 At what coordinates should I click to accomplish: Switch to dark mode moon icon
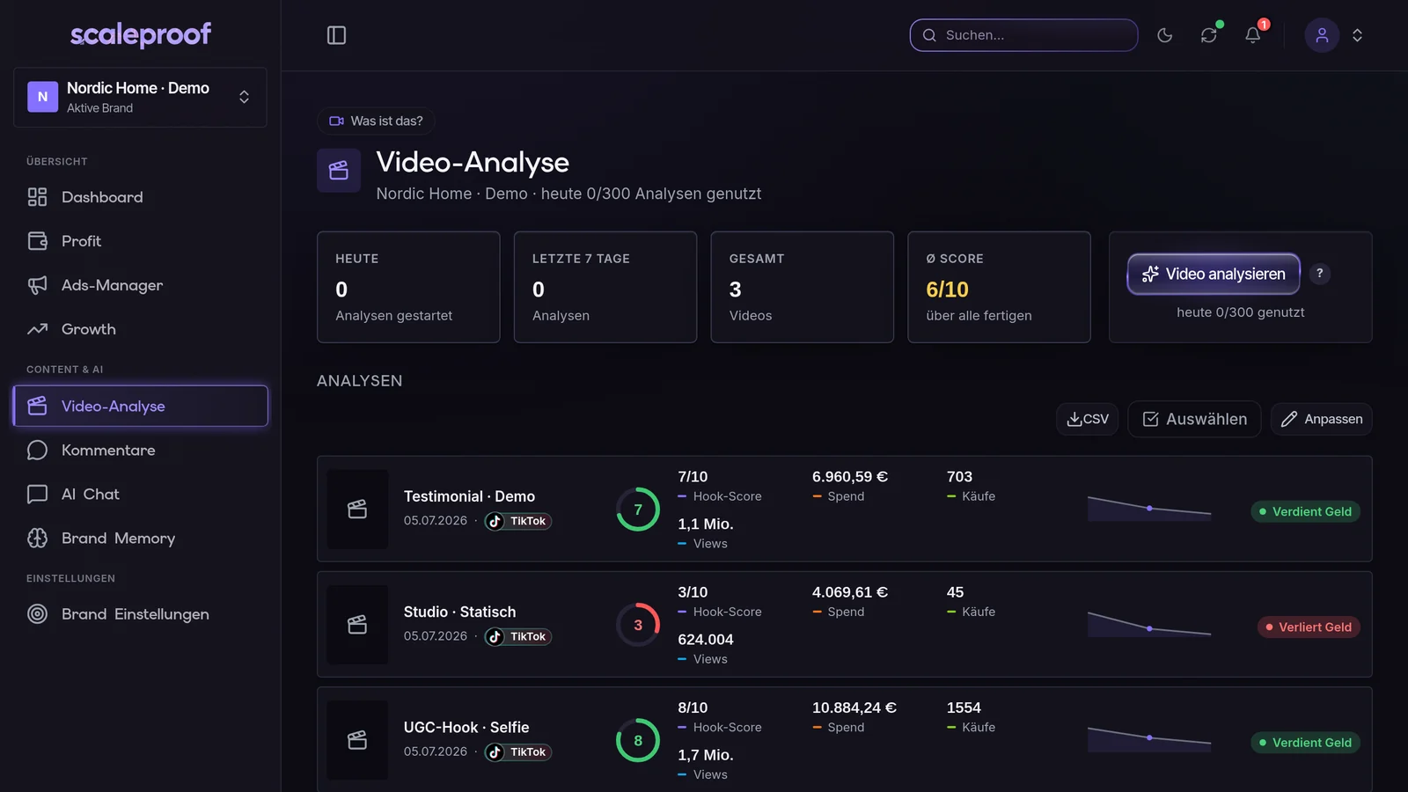click(1164, 35)
